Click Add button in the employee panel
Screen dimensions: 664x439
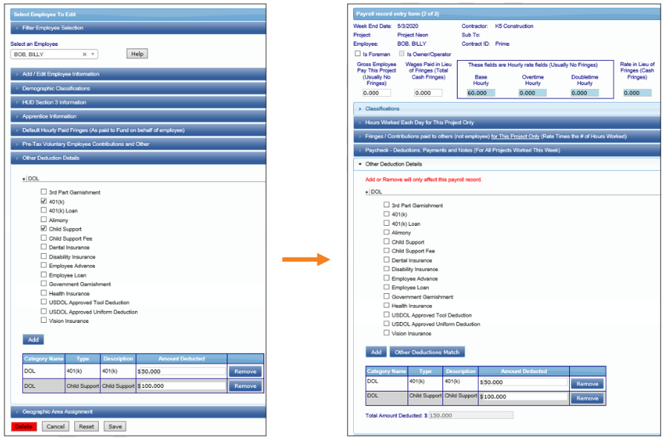coord(33,339)
